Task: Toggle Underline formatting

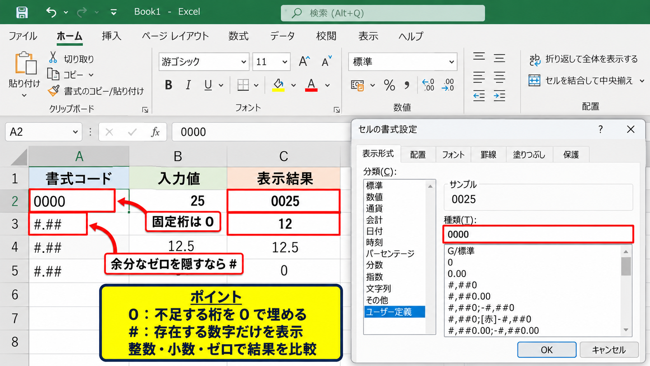Action: [x=208, y=85]
